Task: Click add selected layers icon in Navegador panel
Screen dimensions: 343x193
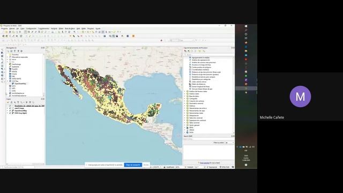Action: coord(8,51)
